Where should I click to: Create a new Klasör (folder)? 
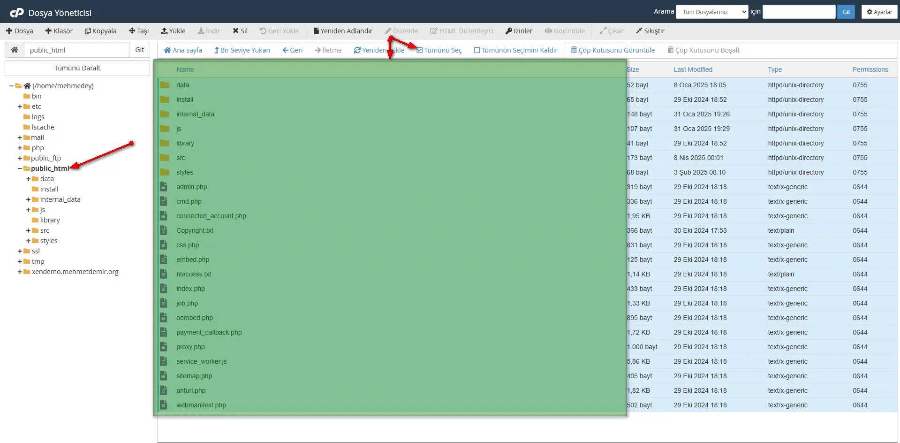[59, 31]
